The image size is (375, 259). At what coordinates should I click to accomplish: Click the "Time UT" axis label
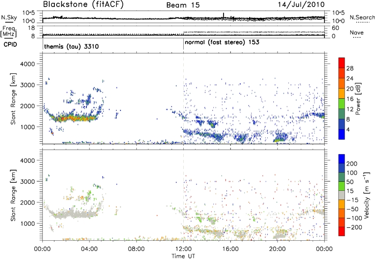click(183, 256)
